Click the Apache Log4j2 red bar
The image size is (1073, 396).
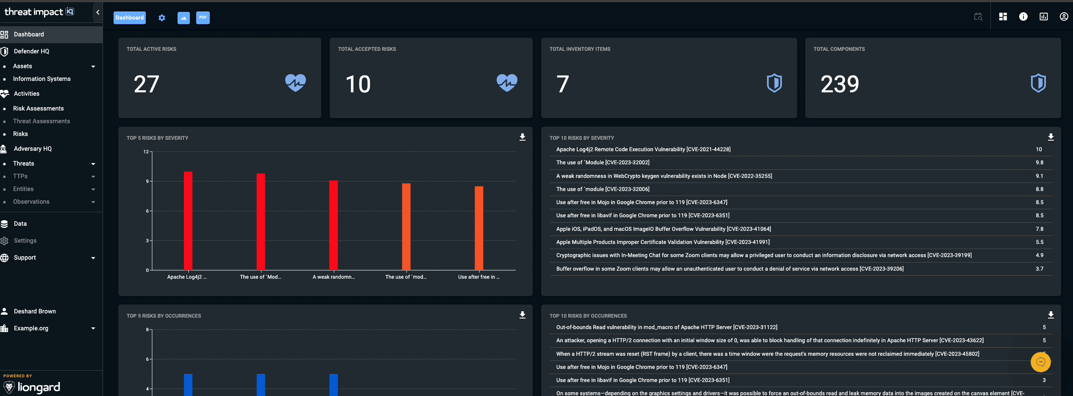click(188, 221)
